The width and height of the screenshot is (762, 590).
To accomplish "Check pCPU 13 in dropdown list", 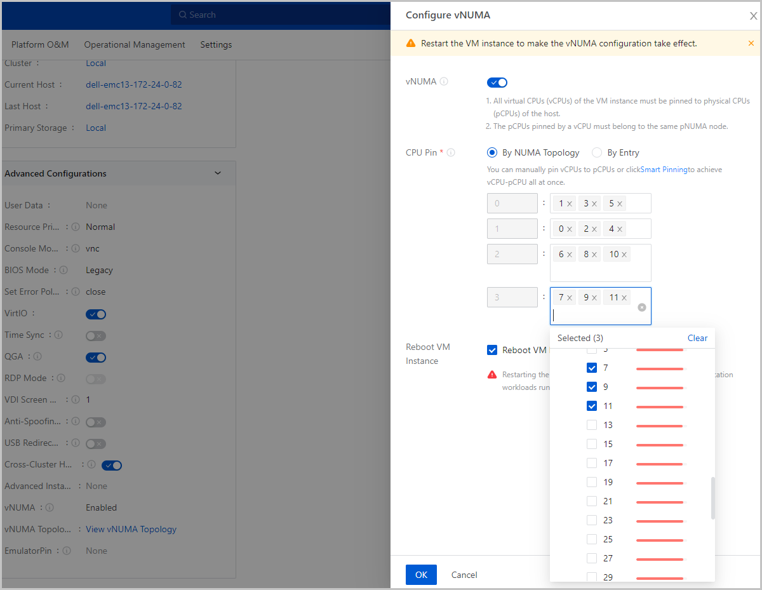I will (592, 425).
